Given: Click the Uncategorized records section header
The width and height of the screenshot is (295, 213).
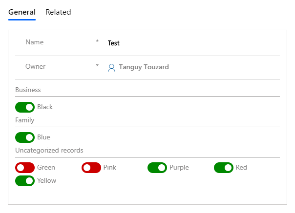Looking at the screenshot, I should coord(49,150).
